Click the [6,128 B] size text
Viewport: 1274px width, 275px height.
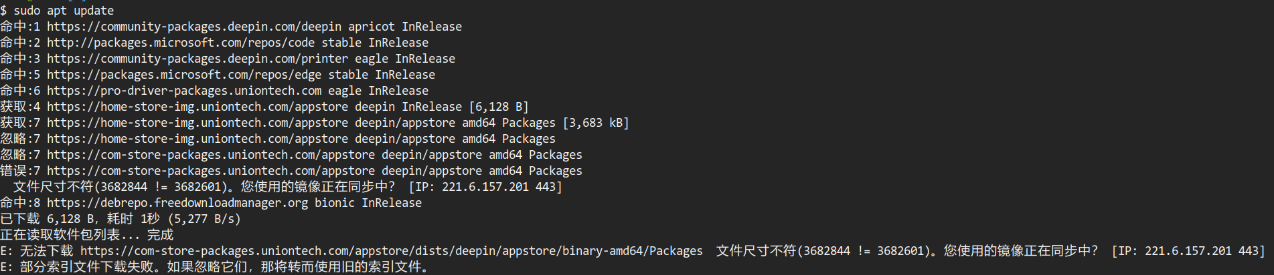[499, 107]
